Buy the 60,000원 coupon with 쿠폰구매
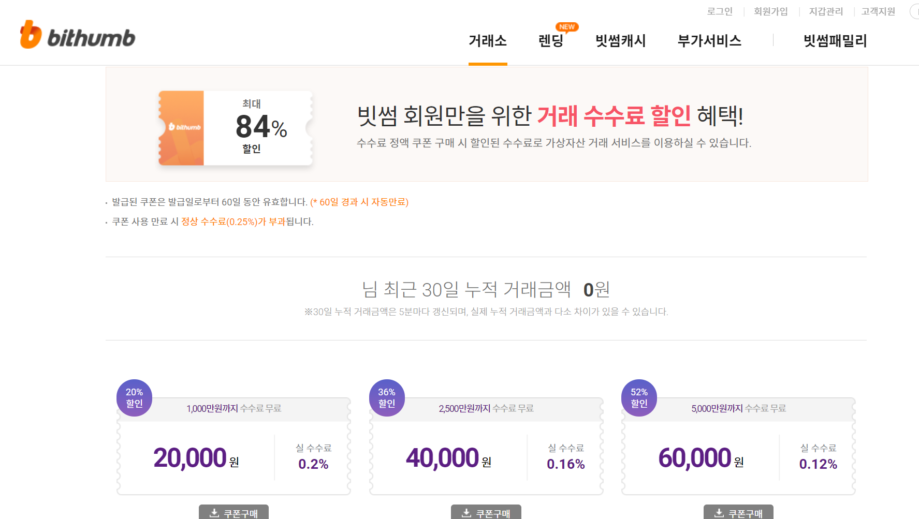 click(x=738, y=512)
